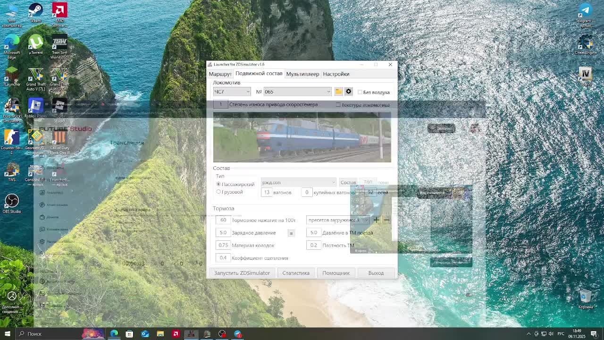The height and width of the screenshot is (340, 604).
Task: Open Edge from the taskbar
Action: [114, 334]
